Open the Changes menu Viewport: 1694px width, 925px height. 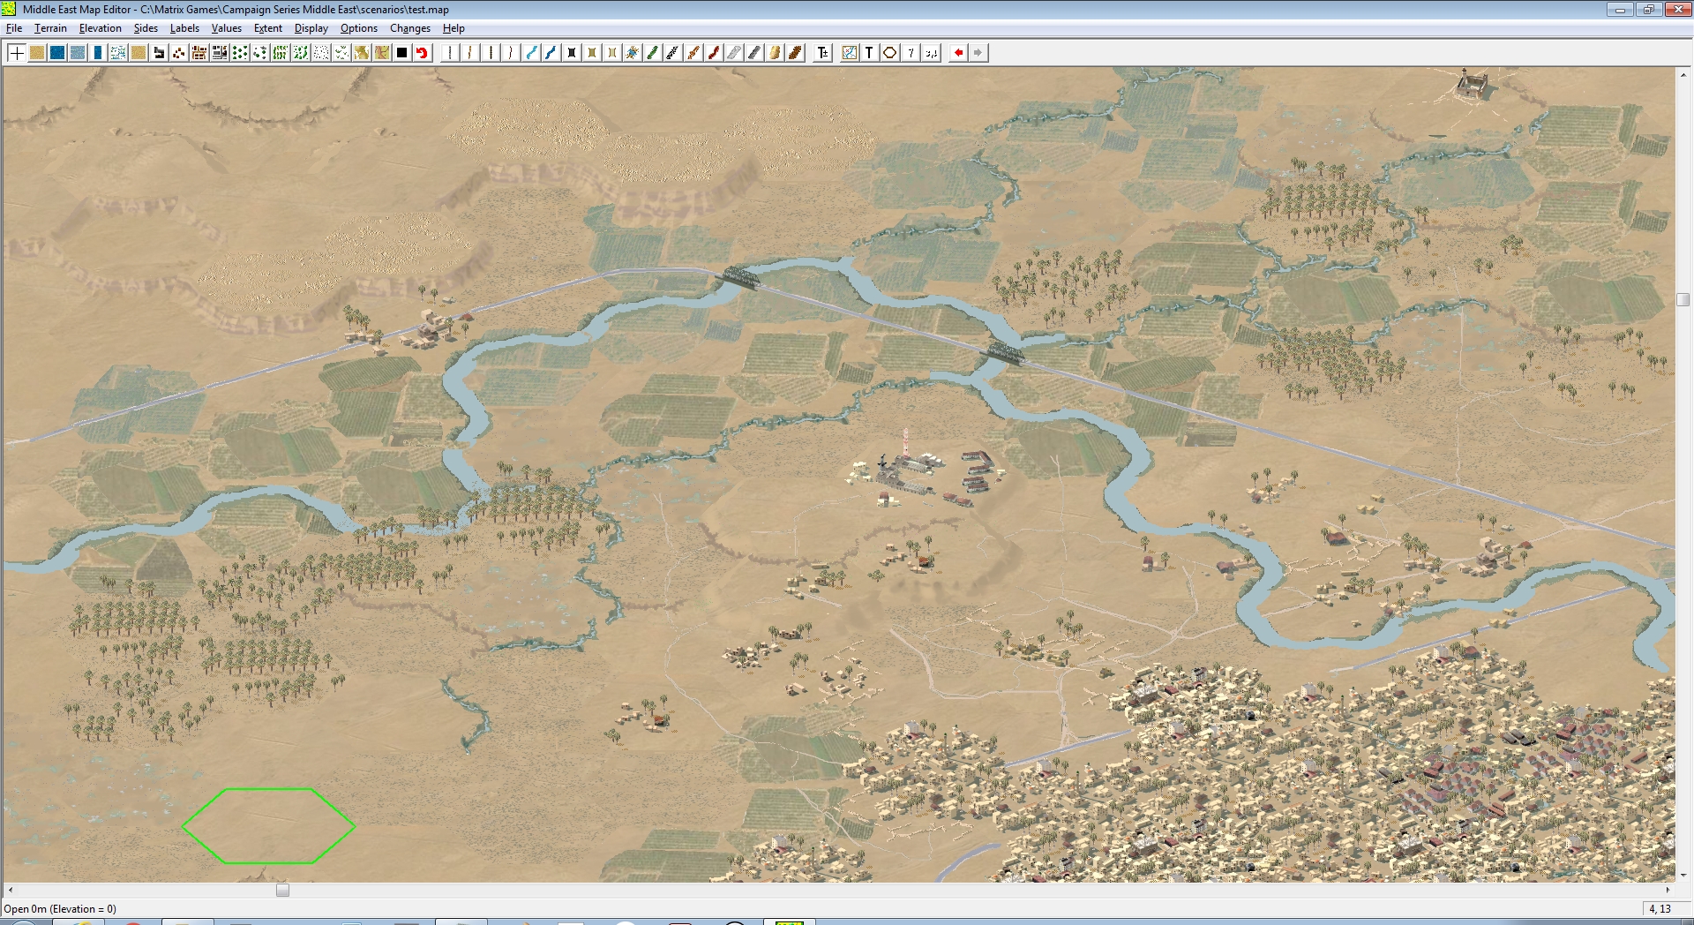(x=410, y=28)
